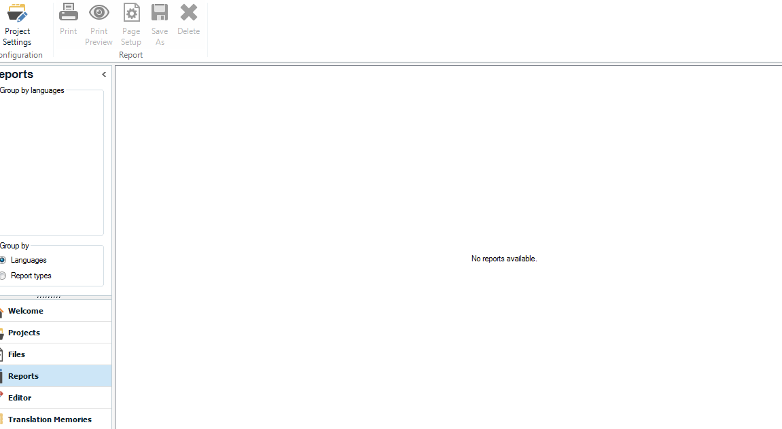Select the Report types radio button
Screen dimensions: 782x429
tap(3, 276)
